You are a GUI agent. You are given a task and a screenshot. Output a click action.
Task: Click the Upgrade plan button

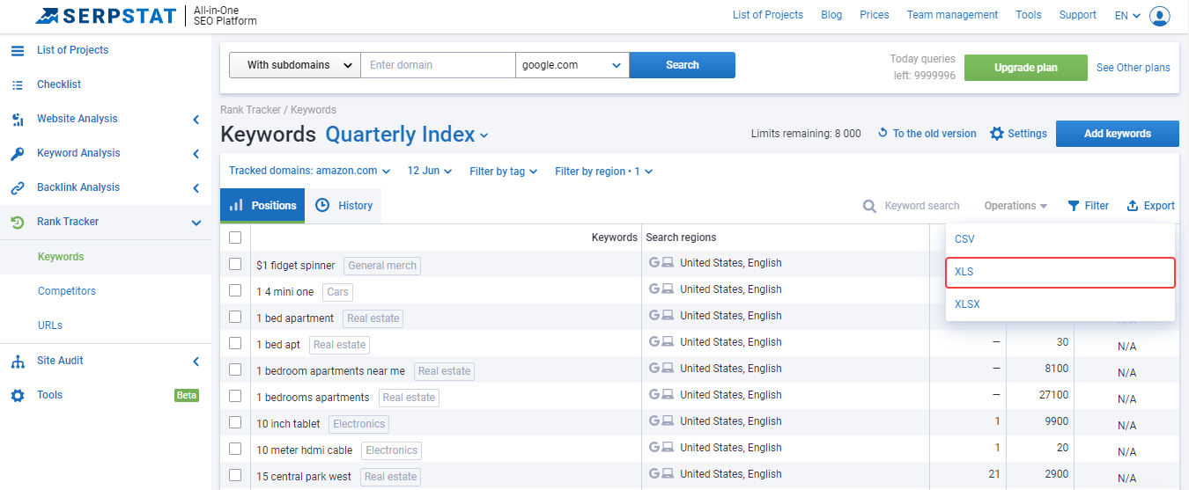click(1026, 68)
